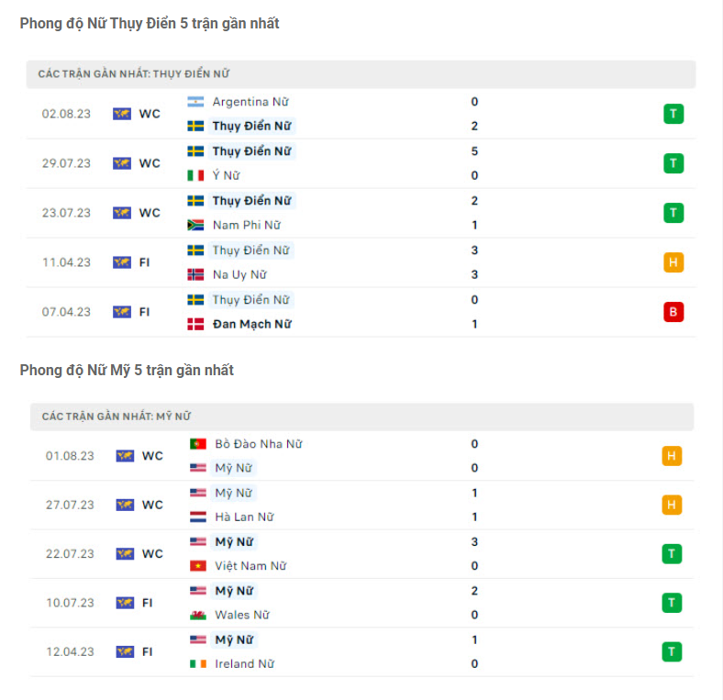Screen dimensions: 723x700
Task: Click the orange H badge for Na Uy match
Action: coord(673,262)
